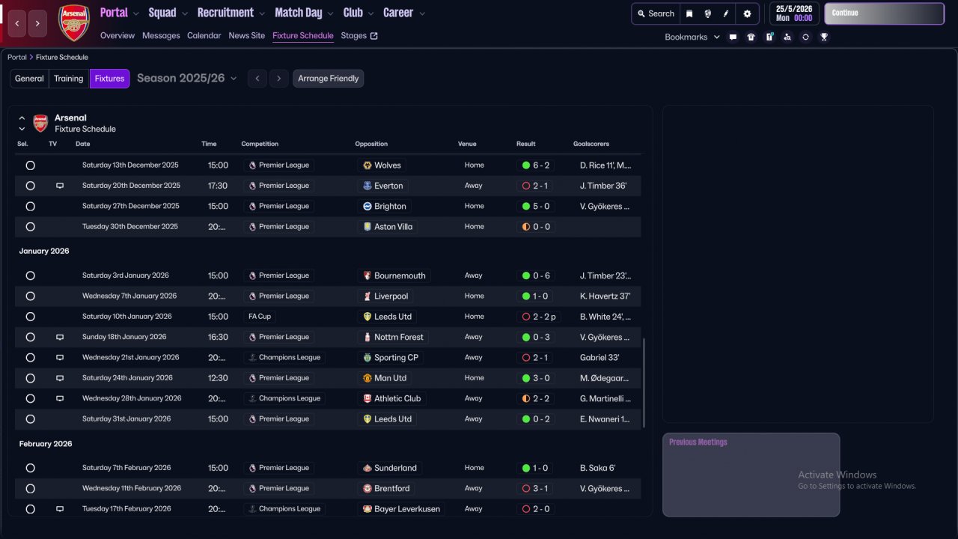958x539 pixels.
Task: Click the pencil edit icon in top bar
Action: click(x=726, y=13)
